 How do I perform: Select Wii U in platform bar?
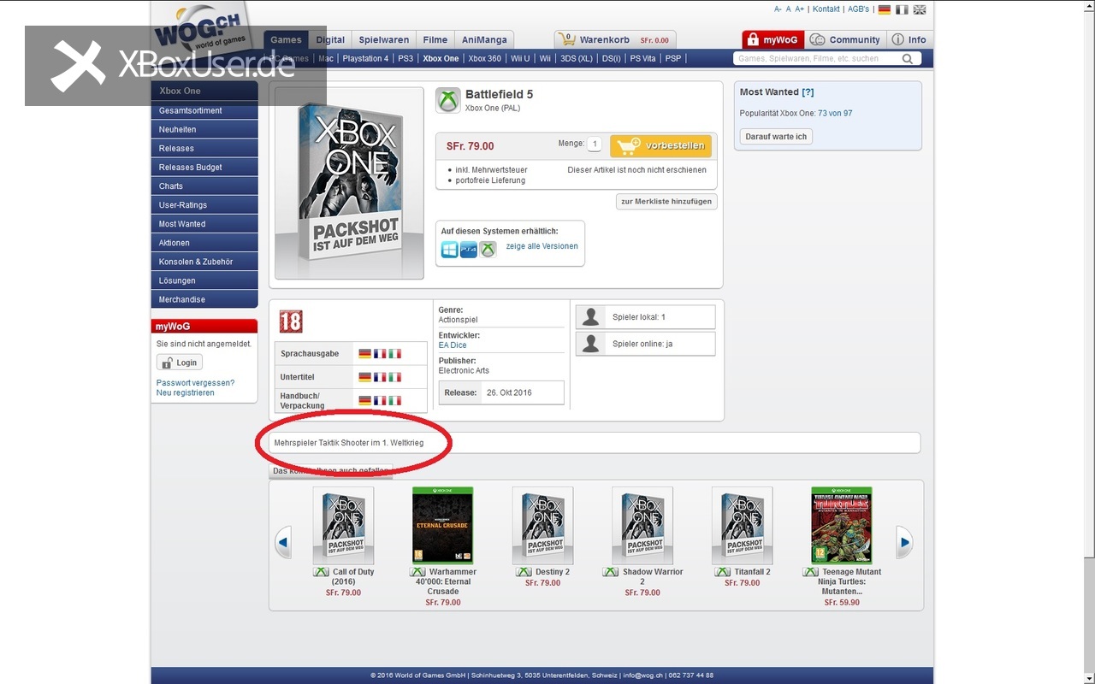pos(520,59)
